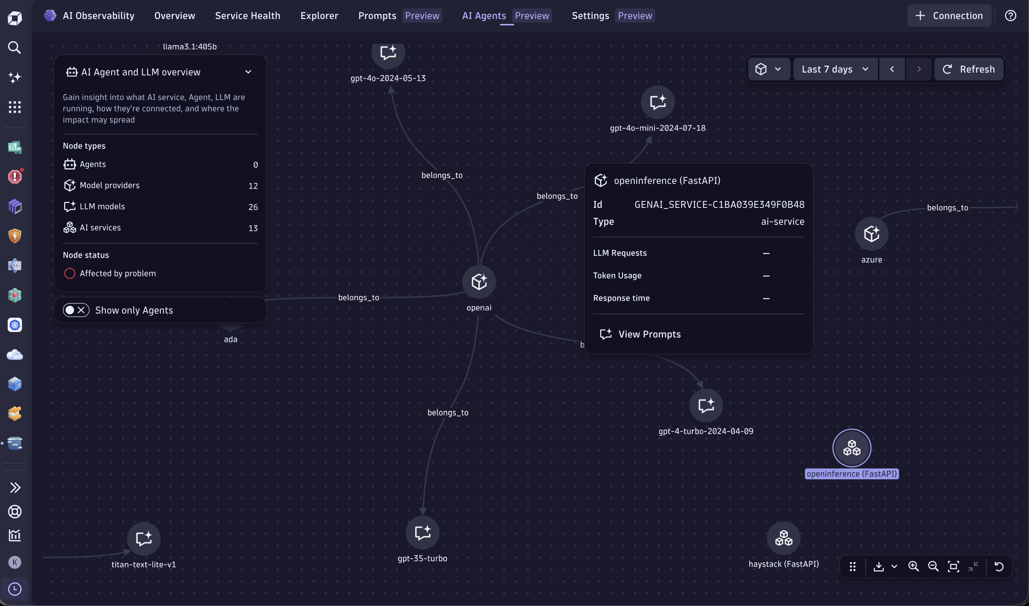Fit graph to screen icon

954,567
